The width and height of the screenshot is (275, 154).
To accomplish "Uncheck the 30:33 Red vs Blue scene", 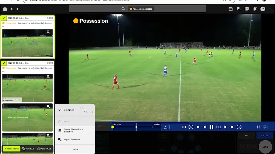I will tap(4, 18).
